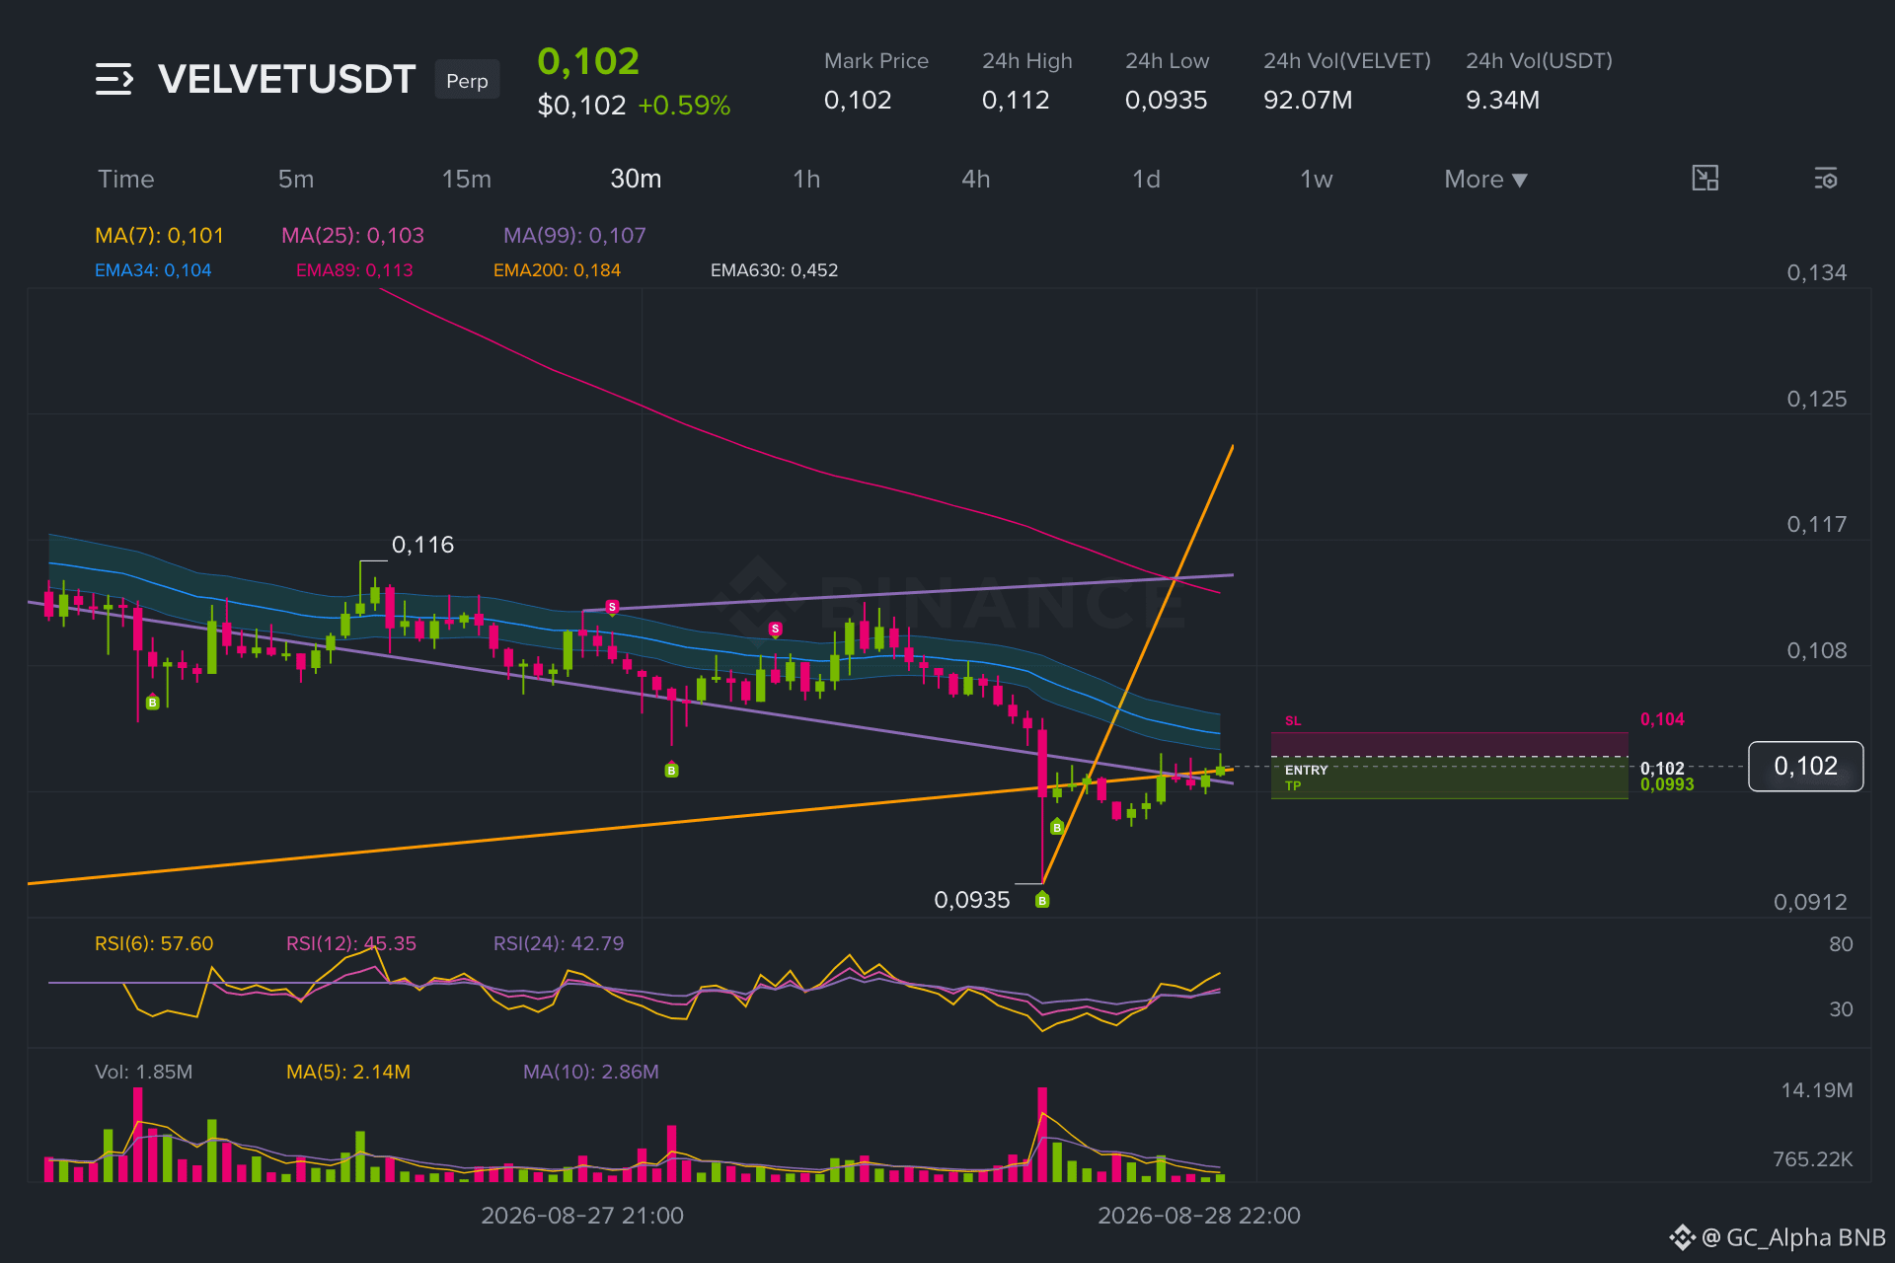Click the @ GC_Alpha BNB author credit
This screenshot has height=1263, width=1895.
(x=1793, y=1237)
